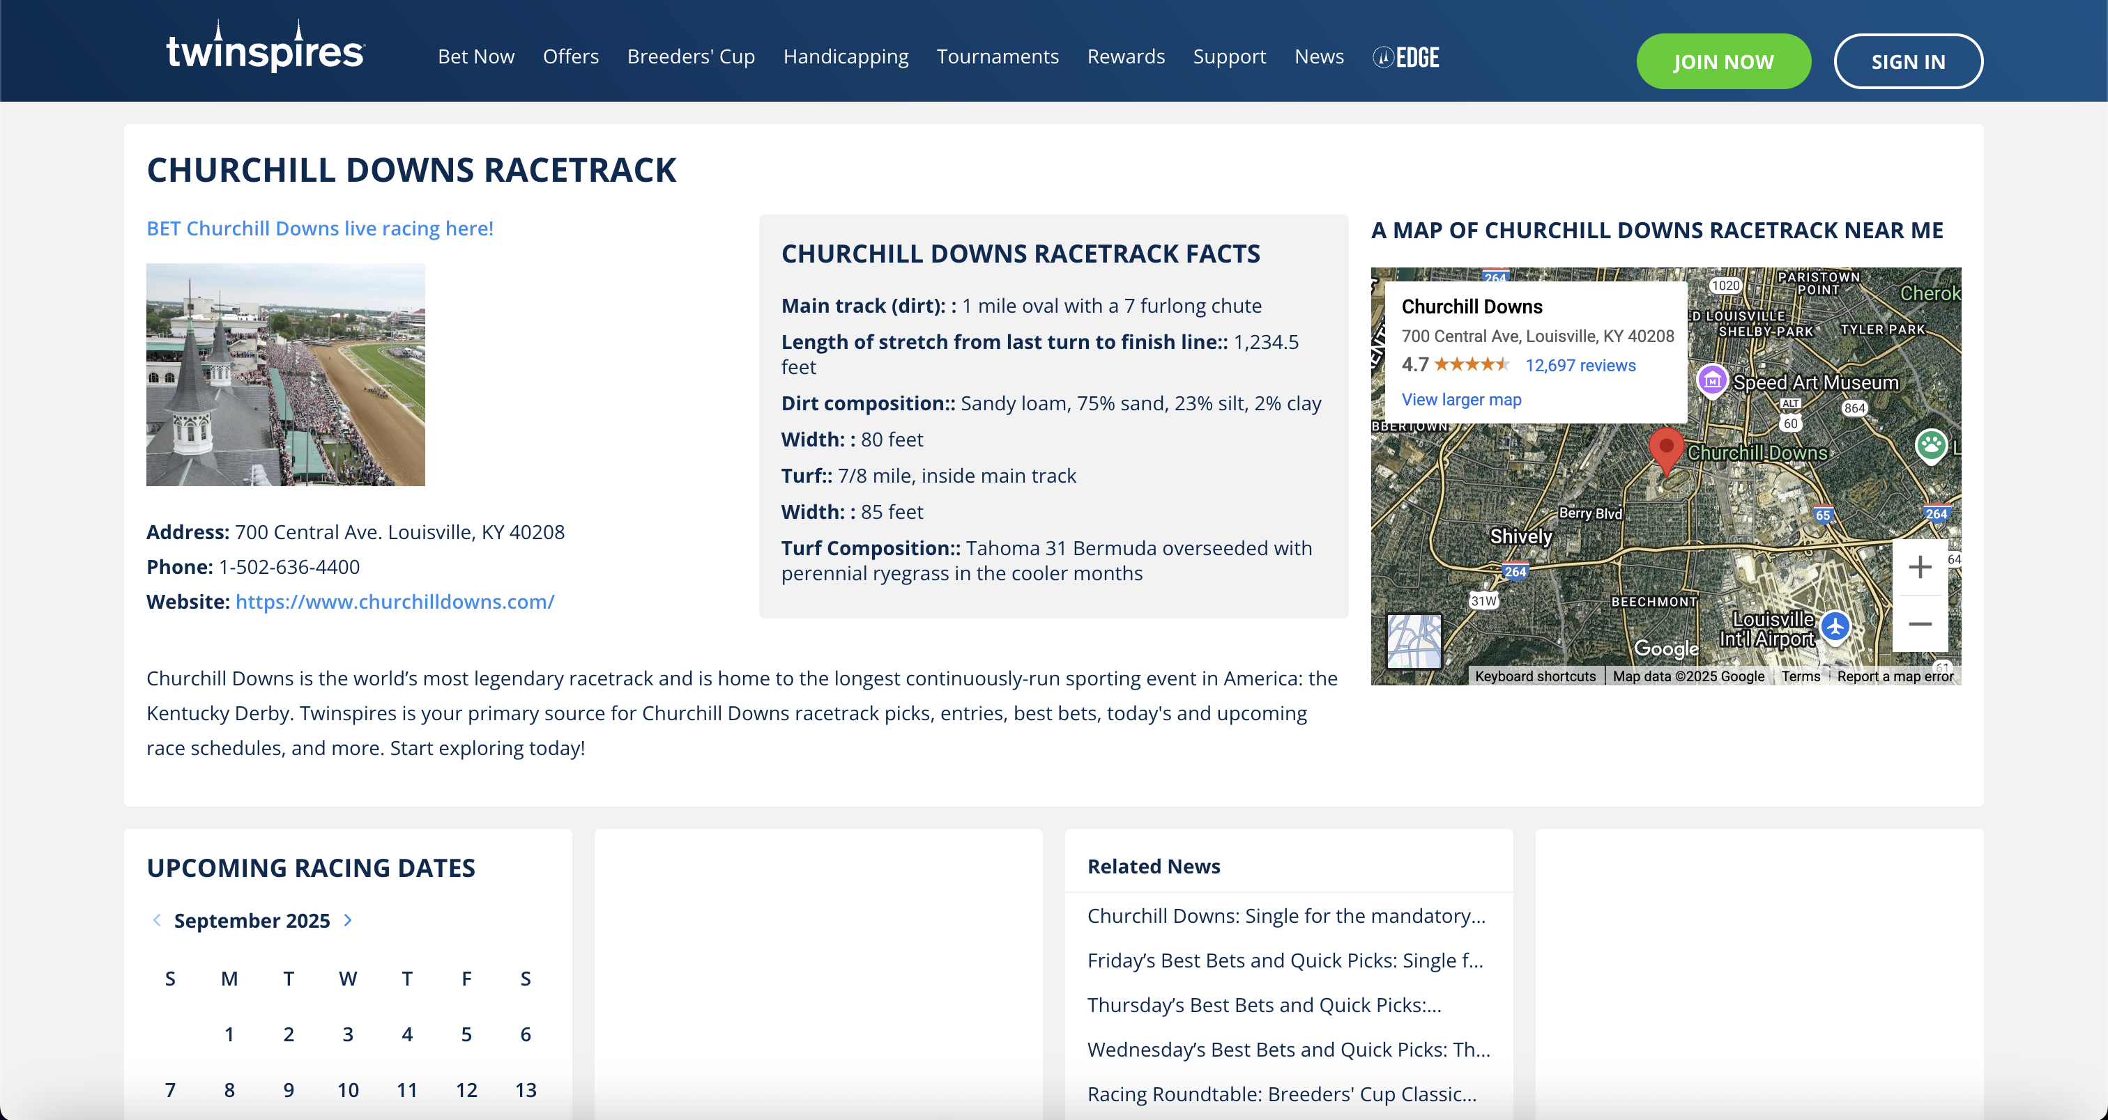Open the Tournaments menu item
This screenshot has width=2108, height=1120.
(x=997, y=56)
